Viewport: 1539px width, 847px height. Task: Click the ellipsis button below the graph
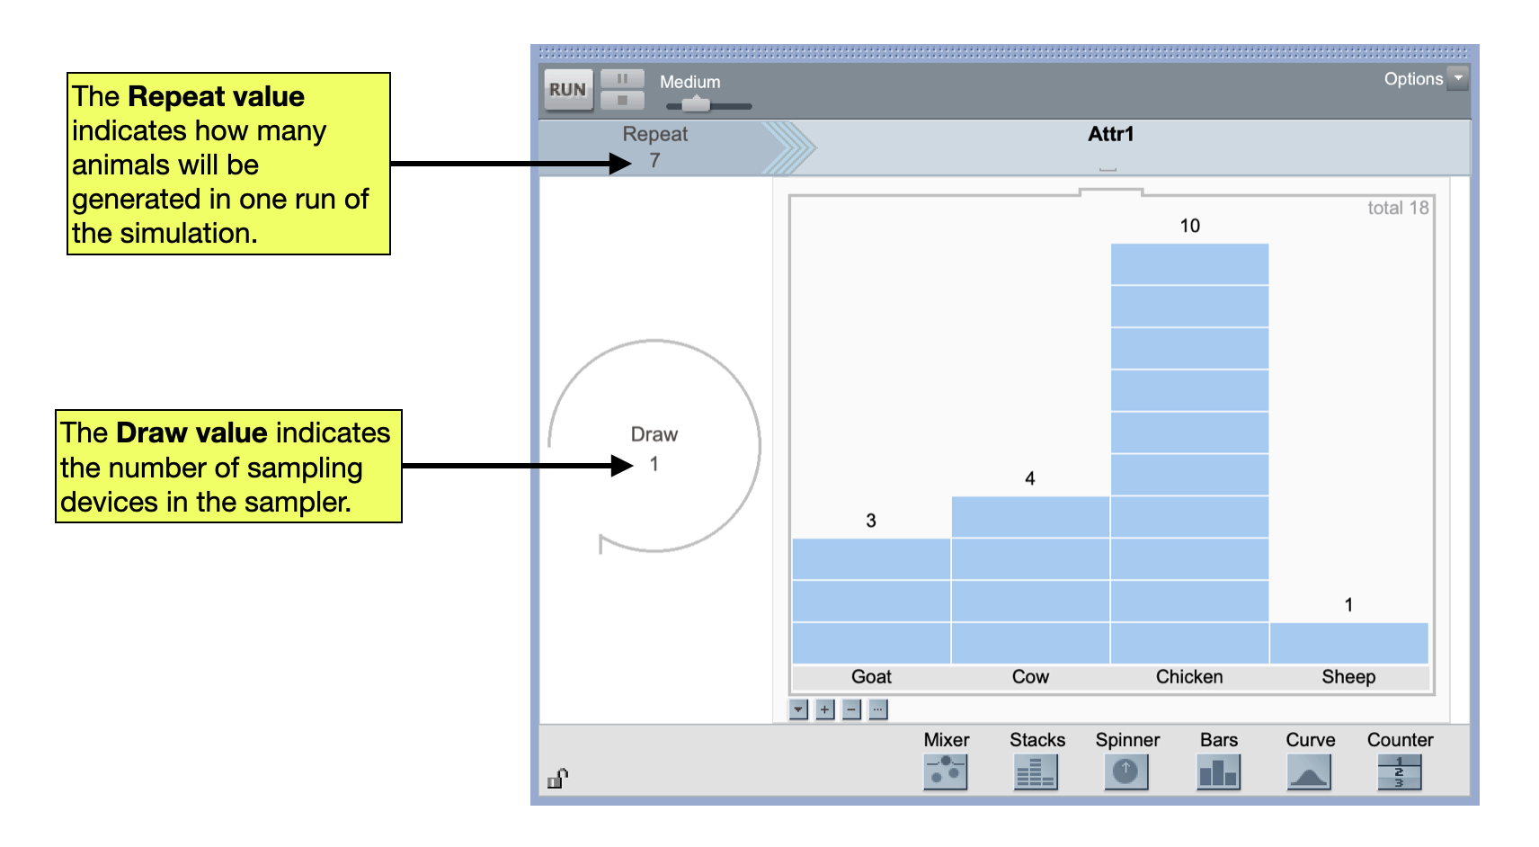tap(877, 709)
